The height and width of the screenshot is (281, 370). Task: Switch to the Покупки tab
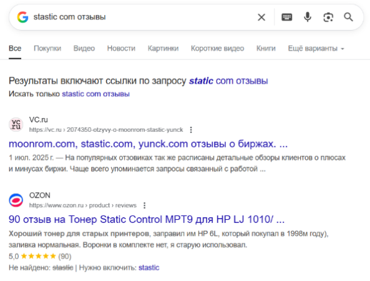pos(47,49)
